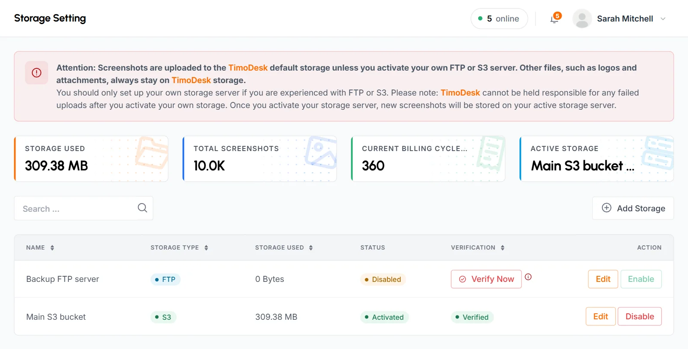Click the ACTION column header
The width and height of the screenshot is (688, 349).
click(649, 247)
